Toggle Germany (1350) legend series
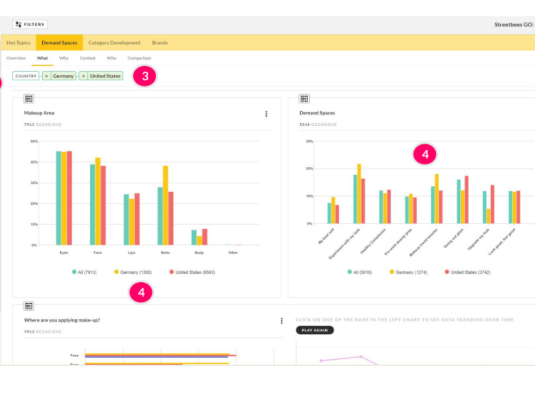 tap(133, 272)
